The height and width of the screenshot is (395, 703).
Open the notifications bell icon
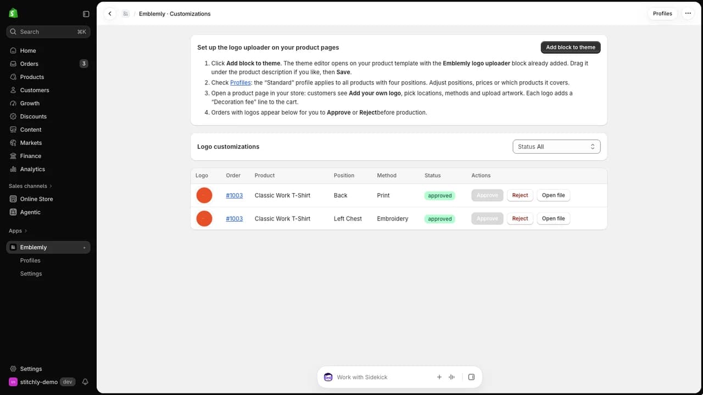coord(85,382)
